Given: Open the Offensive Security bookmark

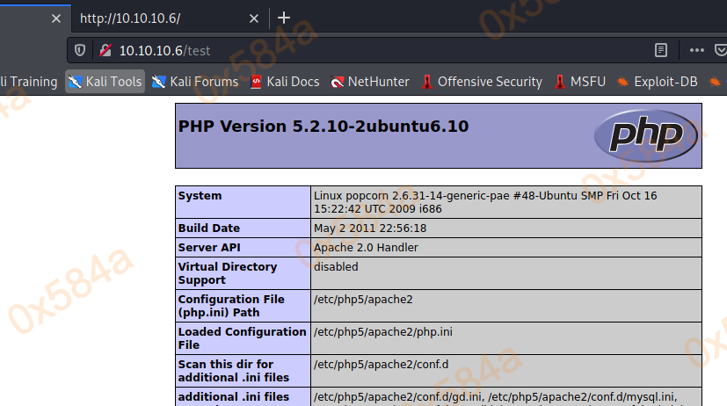Looking at the screenshot, I should click(x=481, y=82).
